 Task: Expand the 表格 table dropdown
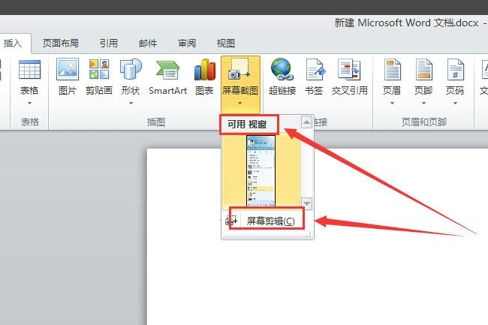[x=29, y=83]
